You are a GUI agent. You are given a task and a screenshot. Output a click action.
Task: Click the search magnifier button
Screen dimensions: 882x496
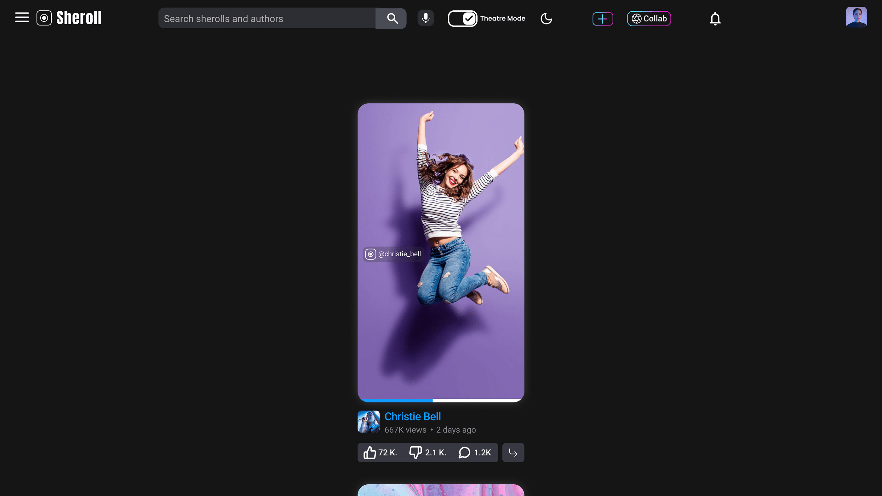click(392, 19)
